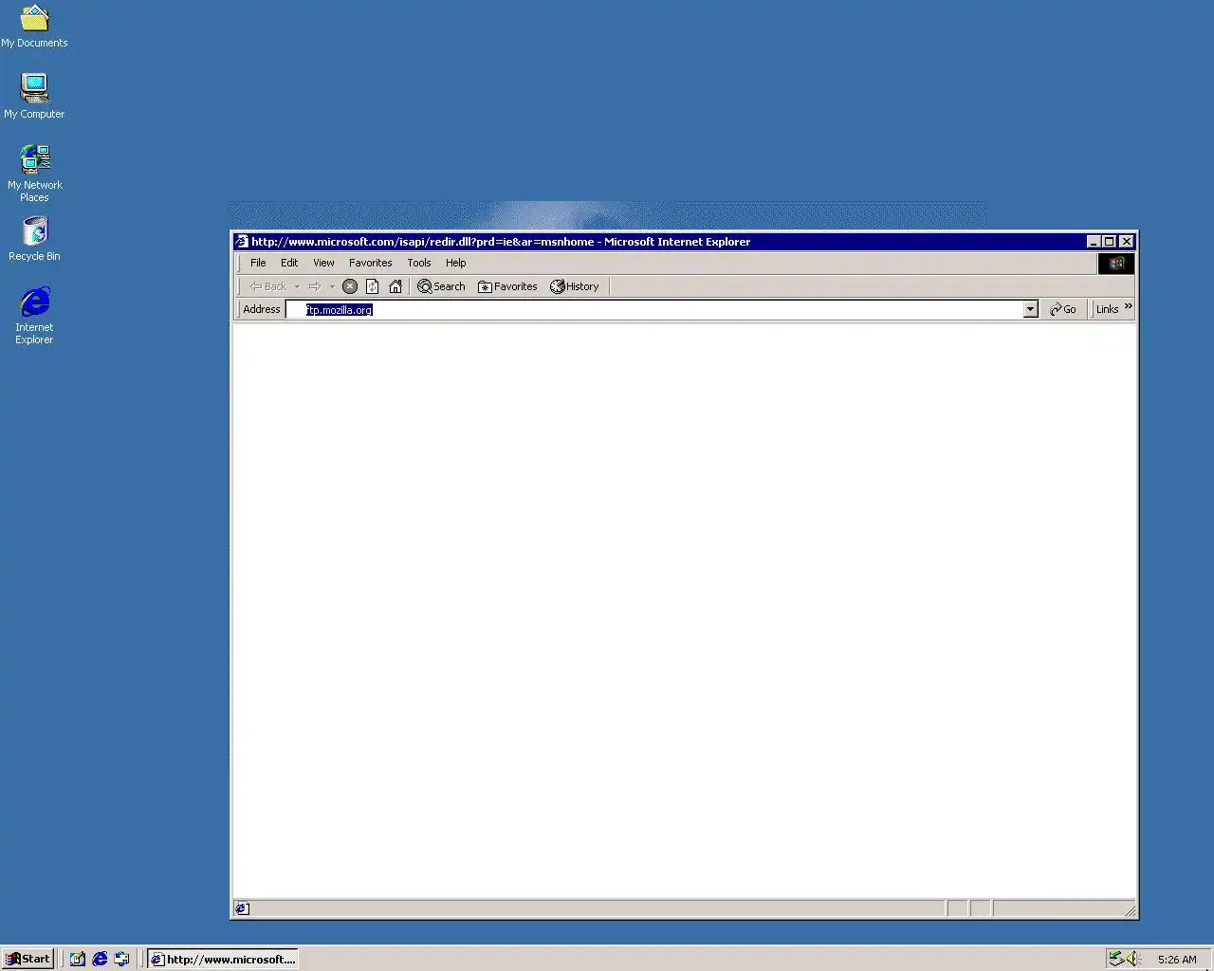Open the Tools menu

point(419,263)
